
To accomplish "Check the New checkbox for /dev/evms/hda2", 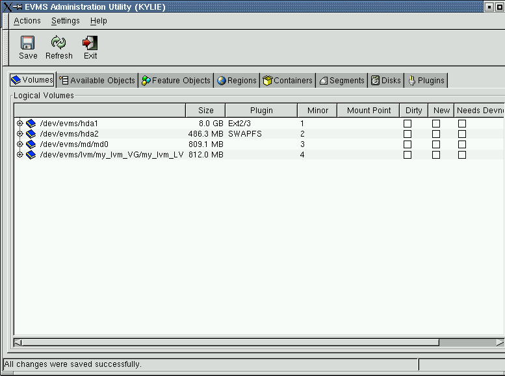I will tap(436, 134).
